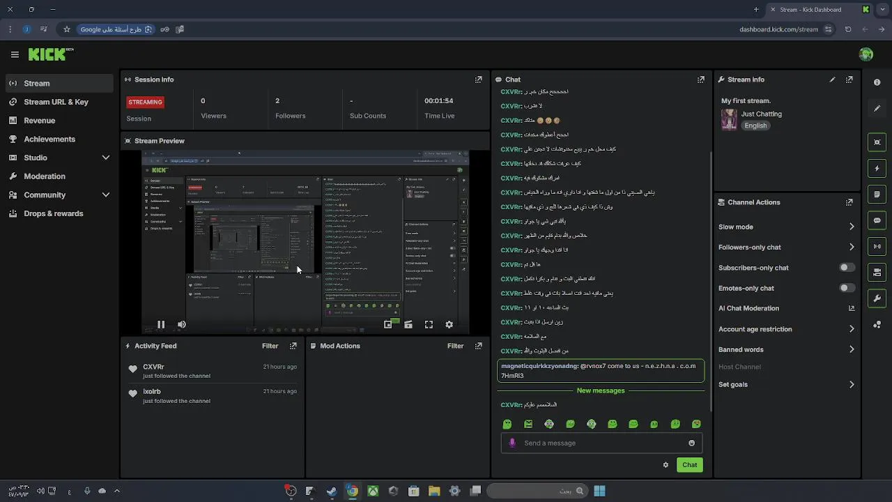Viewport: 892px width, 502px height.
Task: Click the pencil icon in right rail
Action: click(x=877, y=108)
